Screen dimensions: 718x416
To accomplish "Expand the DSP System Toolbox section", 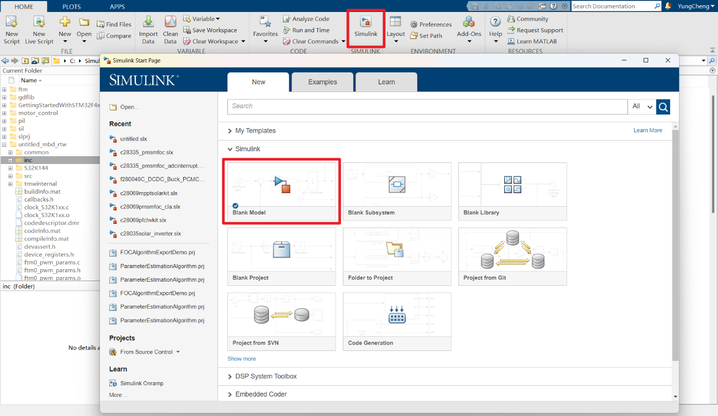I will 230,376.
